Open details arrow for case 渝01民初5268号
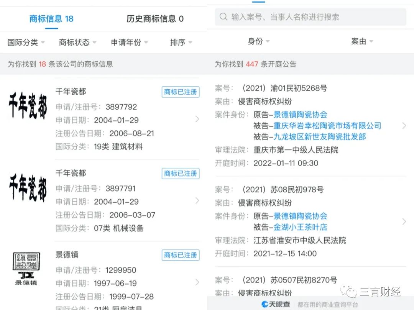This screenshot has height=310, width=414. click(x=404, y=126)
